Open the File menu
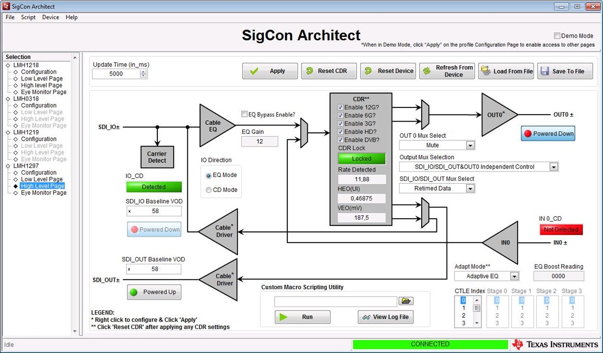 coord(10,17)
